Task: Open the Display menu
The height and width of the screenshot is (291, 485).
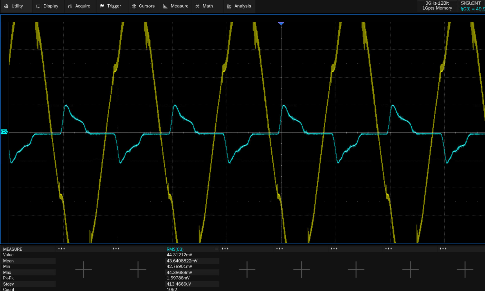Action: 47,6
